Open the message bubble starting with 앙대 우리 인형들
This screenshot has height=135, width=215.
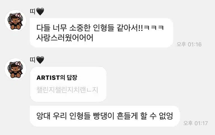(105, 116)
